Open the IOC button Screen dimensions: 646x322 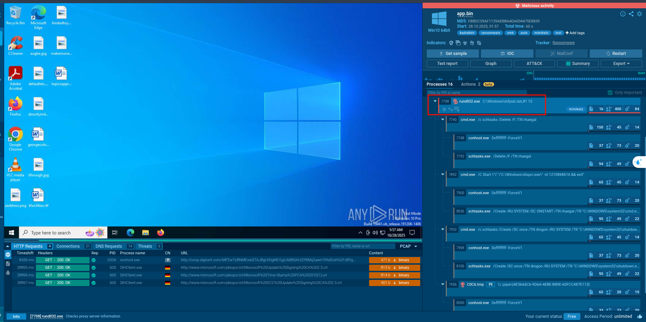[507, 54]
